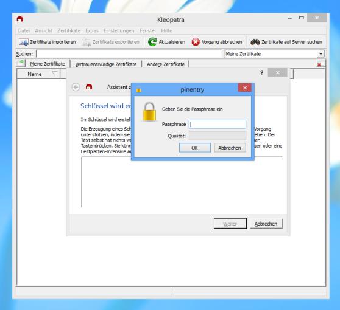Image resolution: width=340 pixels, height=310 pixels.
Task: Switch to the Vertrauenswürdige Zertifikate tab
Action: [x=106, y=64]
